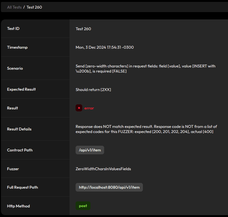
Task: Click the Scenario row label
Action: 15,68
